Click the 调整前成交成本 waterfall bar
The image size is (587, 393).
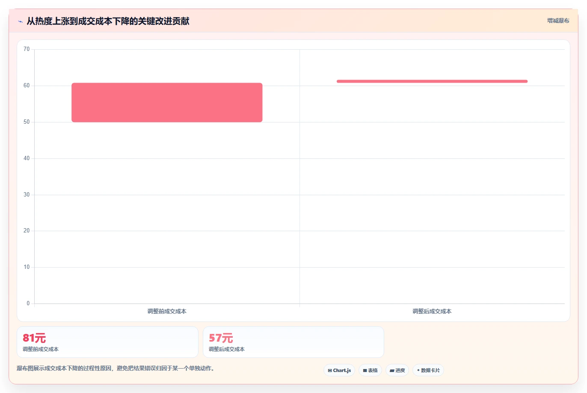(167, 102)
